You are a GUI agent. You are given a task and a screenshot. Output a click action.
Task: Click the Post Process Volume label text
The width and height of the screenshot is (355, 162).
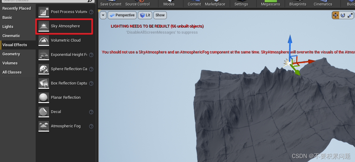[69, 12]
